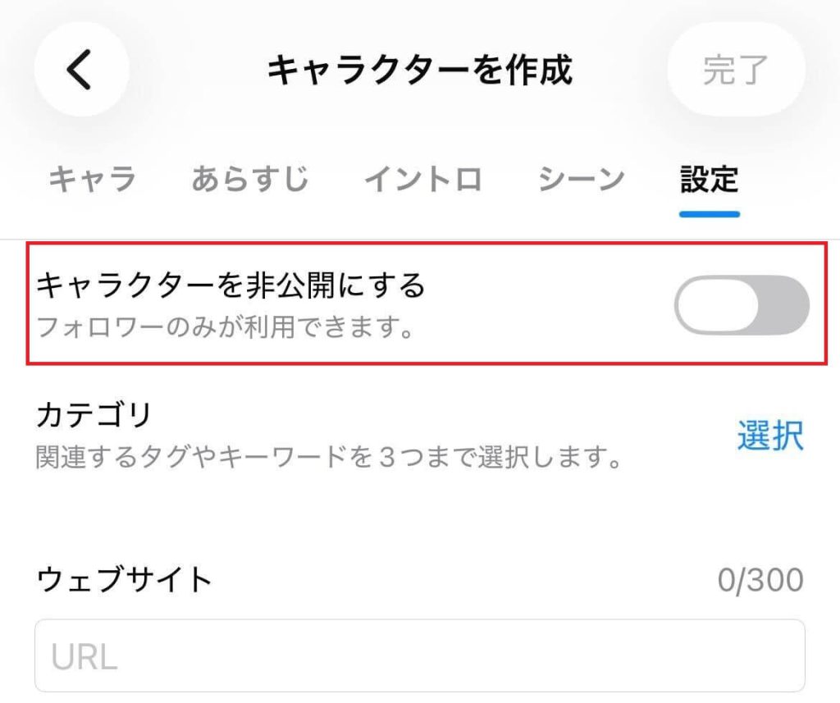This screenshot has width=840, height=703.
Task: Tap the キャラクターを作成 page title
Action: tap(419, 71)
